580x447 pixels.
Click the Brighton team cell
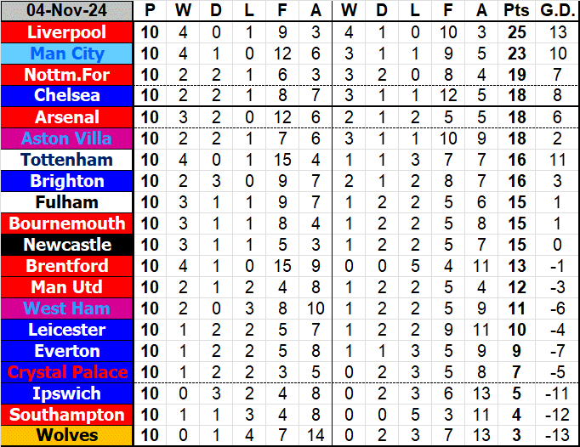(x=67, y=181)
